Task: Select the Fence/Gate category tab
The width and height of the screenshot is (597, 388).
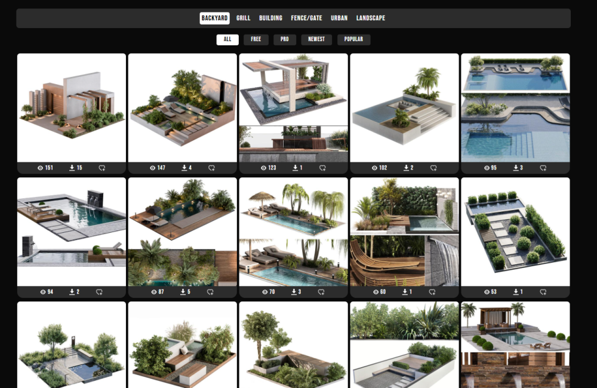Action: (306, 19)
